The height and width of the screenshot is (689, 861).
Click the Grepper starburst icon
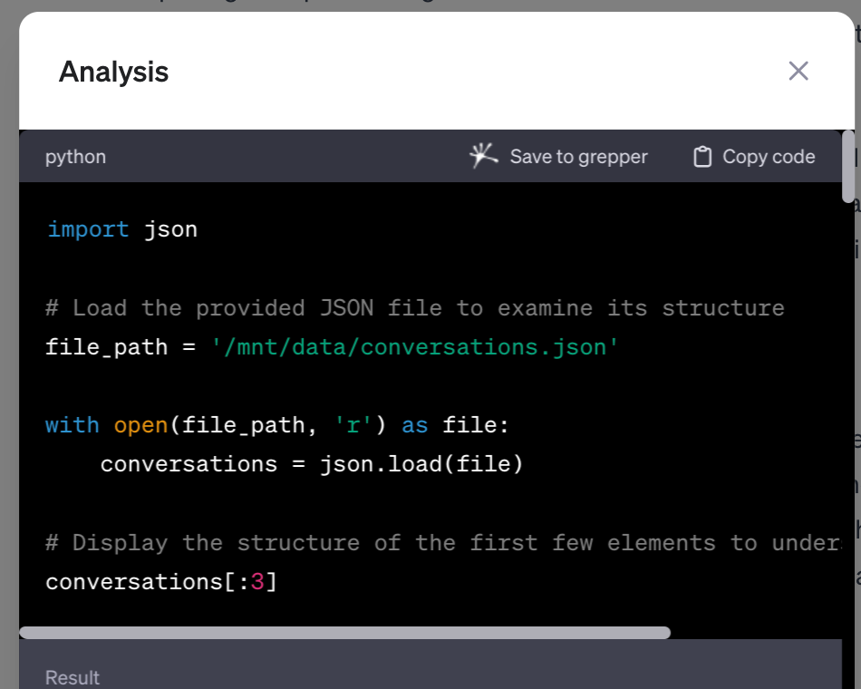[483, 156]
